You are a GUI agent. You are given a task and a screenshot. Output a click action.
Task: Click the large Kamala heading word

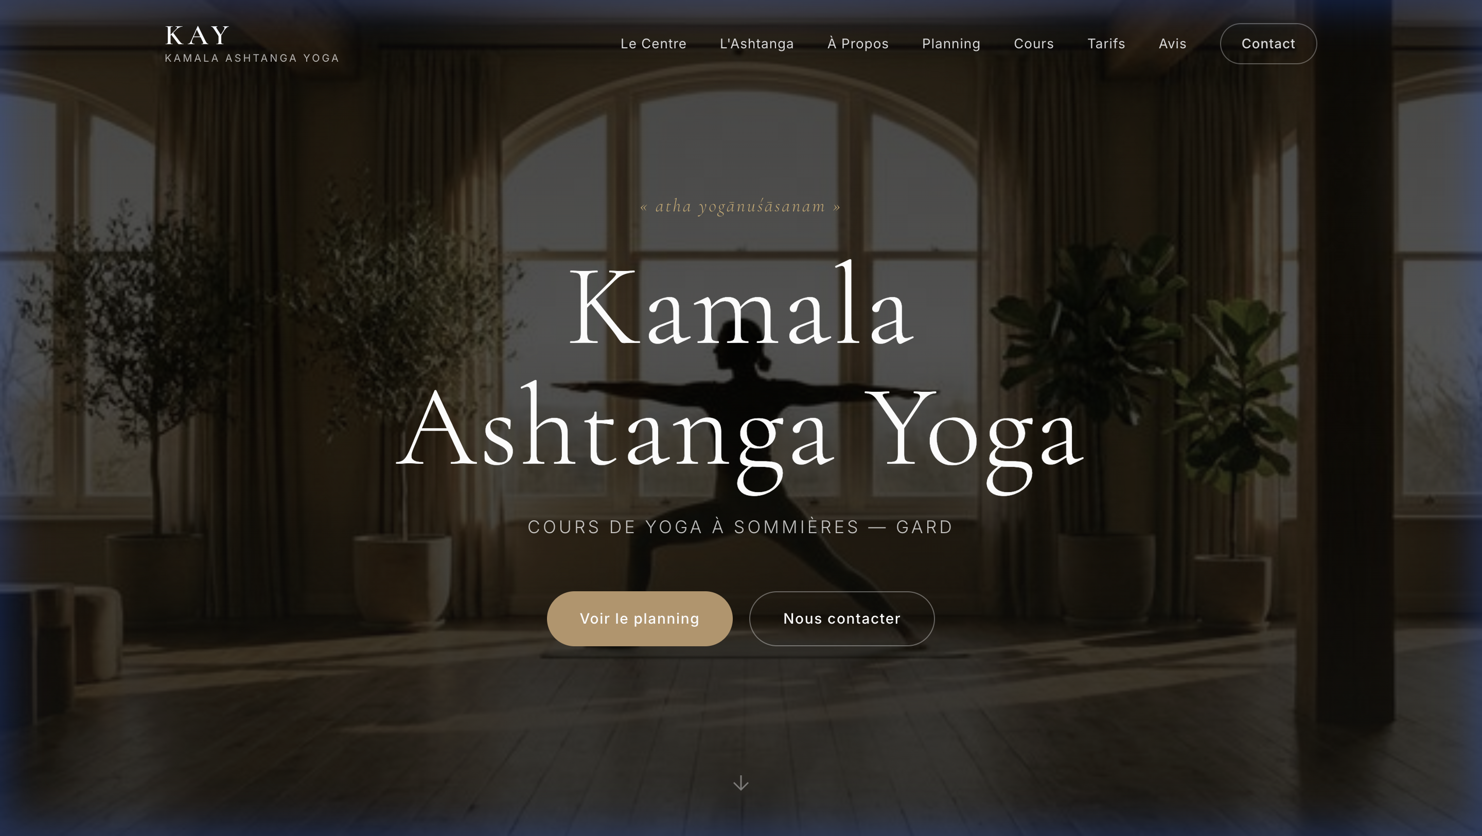click(x=740, y=305)
